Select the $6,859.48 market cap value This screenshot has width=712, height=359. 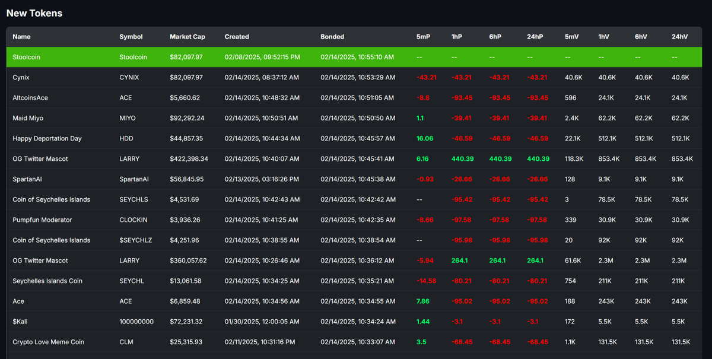(185, 301)
